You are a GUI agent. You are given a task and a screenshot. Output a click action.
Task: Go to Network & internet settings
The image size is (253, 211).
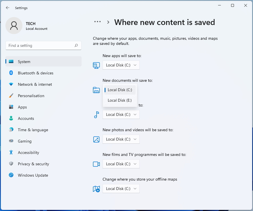(x=43, y=84)
